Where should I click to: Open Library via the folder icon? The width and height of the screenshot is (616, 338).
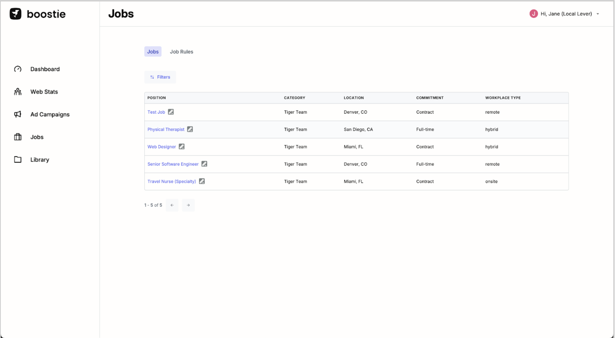click(x=18, y=159)
